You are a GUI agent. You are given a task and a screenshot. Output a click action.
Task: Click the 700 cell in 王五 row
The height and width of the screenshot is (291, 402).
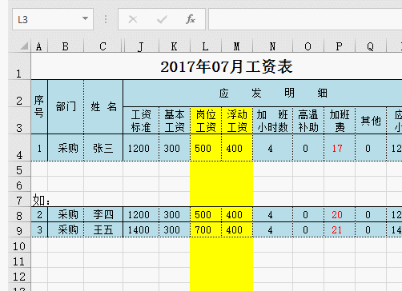[206, 229]
